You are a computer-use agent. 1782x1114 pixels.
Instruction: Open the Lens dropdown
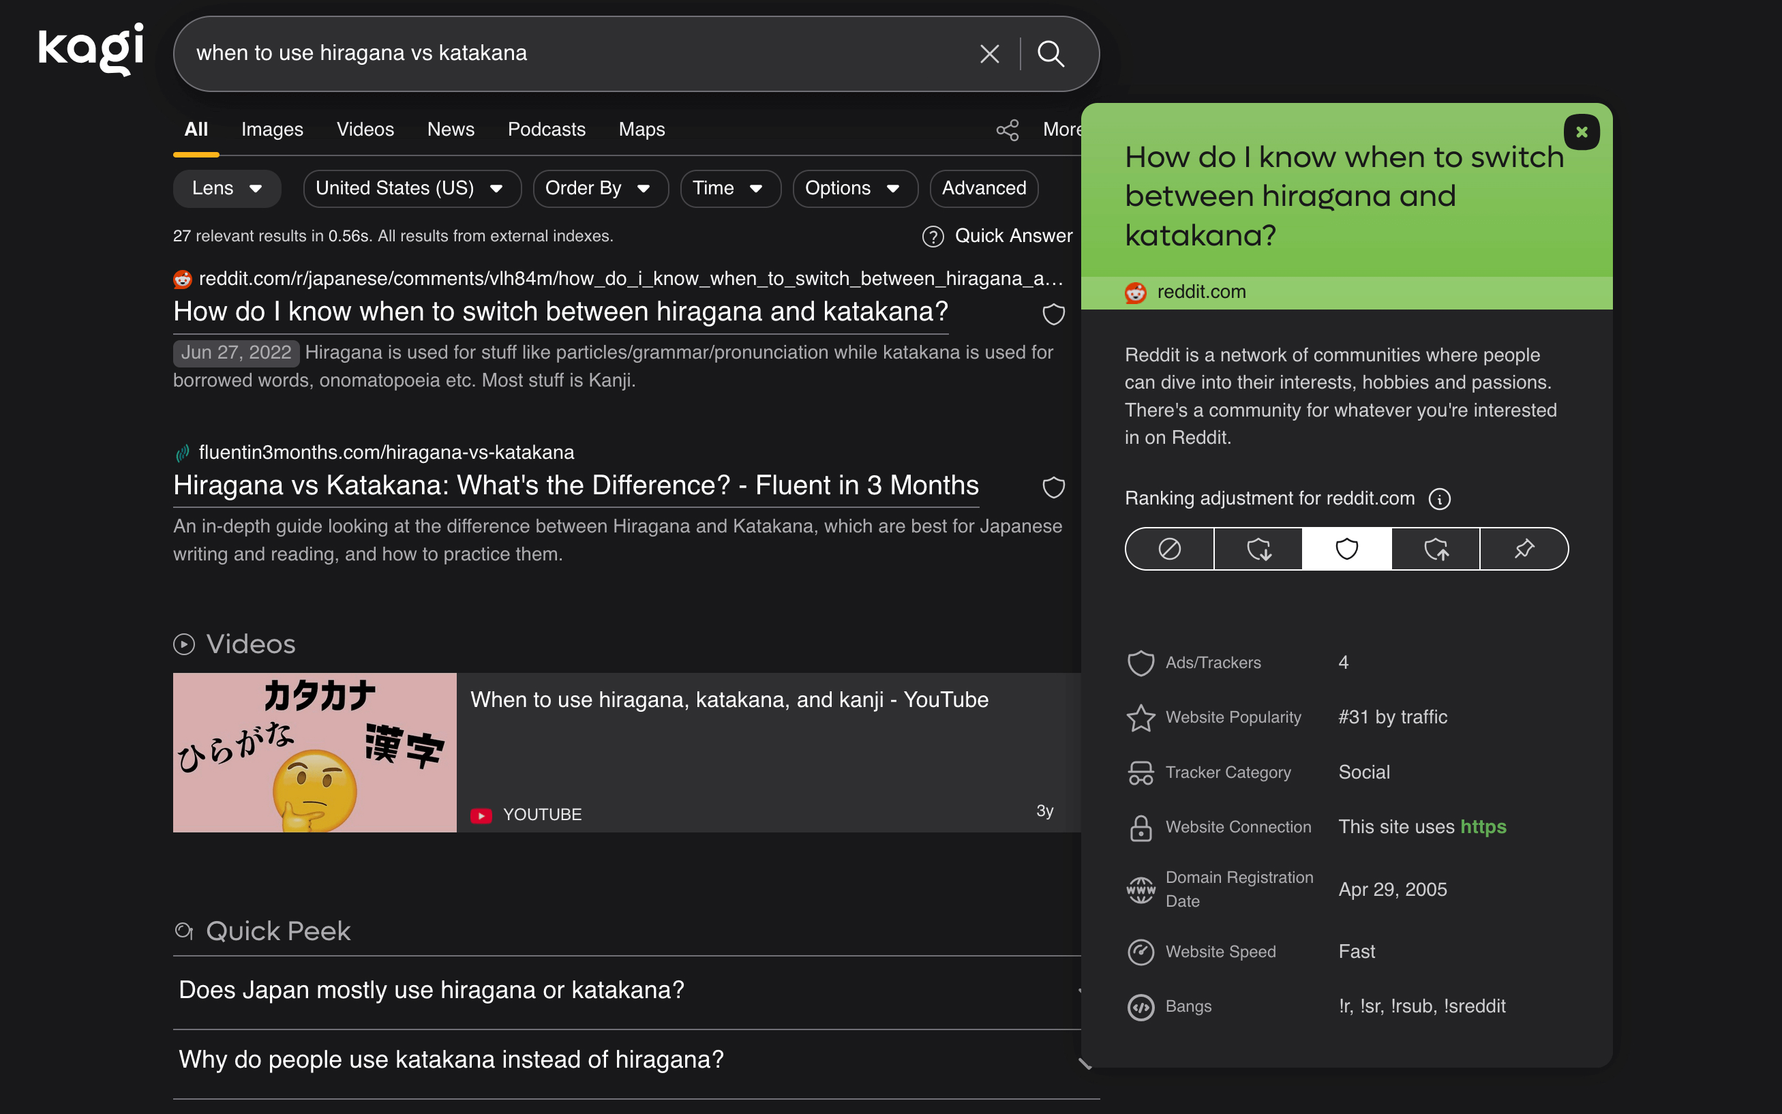(x=227, y=188)
